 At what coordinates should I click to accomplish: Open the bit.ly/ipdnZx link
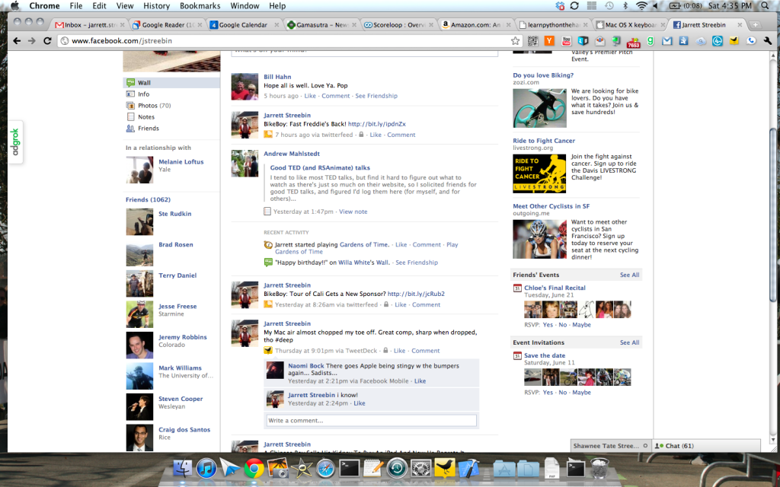point(376,124)
